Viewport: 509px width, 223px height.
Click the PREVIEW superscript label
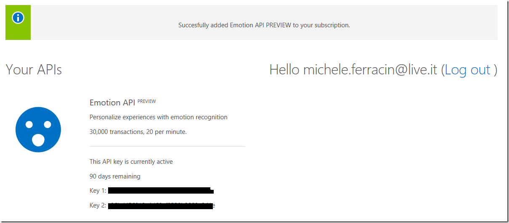[x=146, y=101]
